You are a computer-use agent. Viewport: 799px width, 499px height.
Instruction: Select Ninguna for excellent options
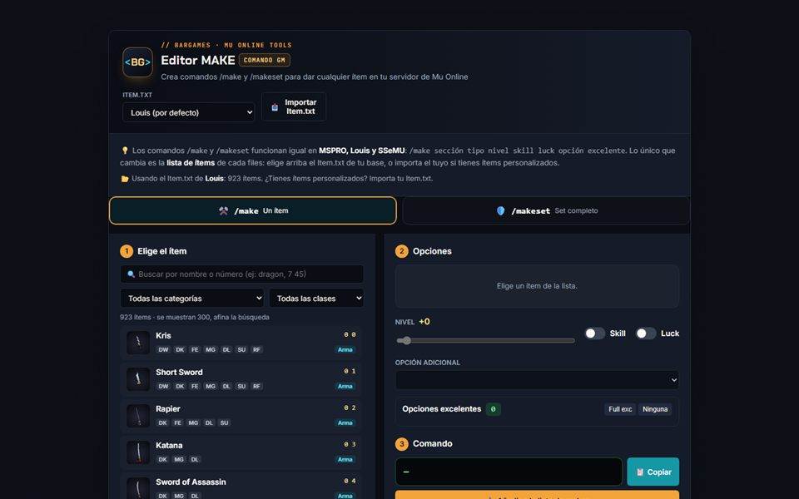click(655, 409)
